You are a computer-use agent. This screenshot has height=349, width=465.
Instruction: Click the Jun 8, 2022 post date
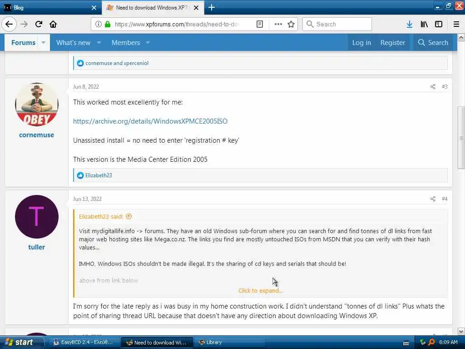coord(86,87)
